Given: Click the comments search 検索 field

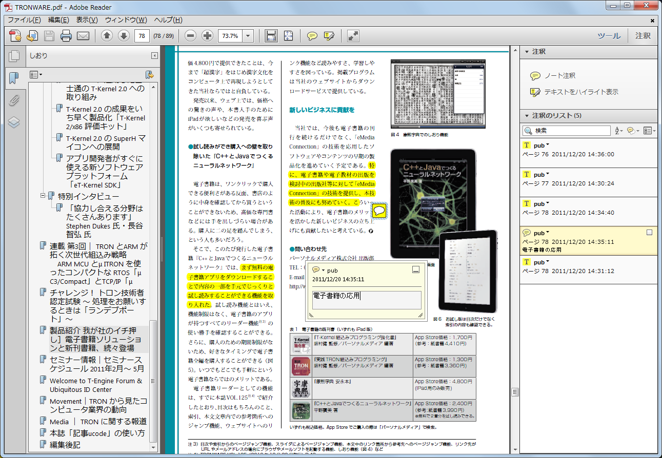Looking at the screenshot, I should (x=567, y=131).
